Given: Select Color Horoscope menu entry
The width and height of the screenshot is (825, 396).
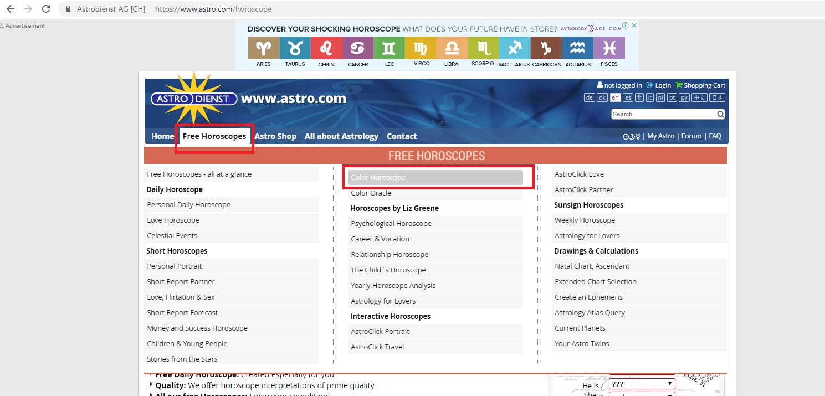Looking at the screenshot, I should pyautogui.click(x=435, y=178).
